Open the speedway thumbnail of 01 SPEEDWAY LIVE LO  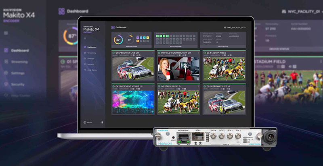(133, 68)
